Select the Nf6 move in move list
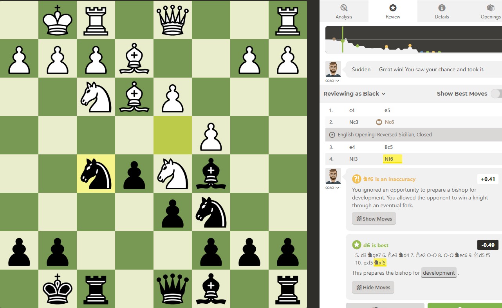This screenshot has height=308, width=502. [x=389, y=159]
